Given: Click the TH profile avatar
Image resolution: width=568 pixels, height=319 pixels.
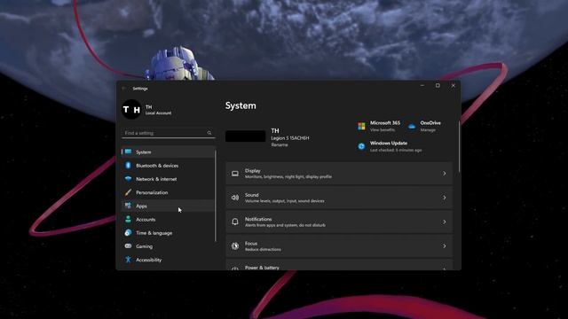Looking at the screenshot, I should tap(131, 109).
